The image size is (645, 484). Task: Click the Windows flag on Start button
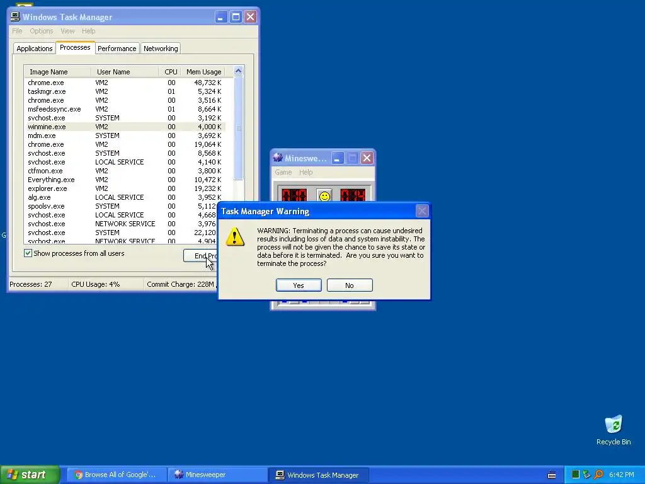click(12, 475)
